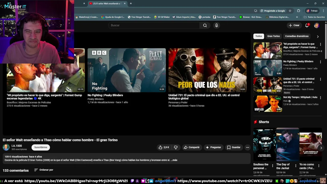Open sidebar No Fighting Peaky Blinders title

[298, 62]
